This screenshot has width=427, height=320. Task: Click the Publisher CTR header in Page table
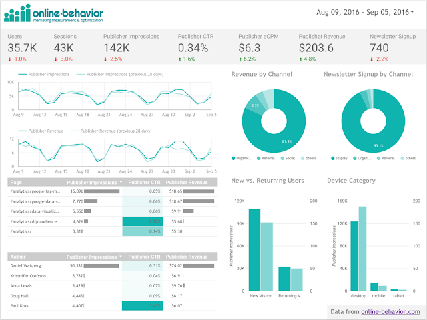[144, 182]
